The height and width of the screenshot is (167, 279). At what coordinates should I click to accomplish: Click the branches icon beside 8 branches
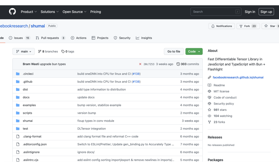tap(40, 51)
